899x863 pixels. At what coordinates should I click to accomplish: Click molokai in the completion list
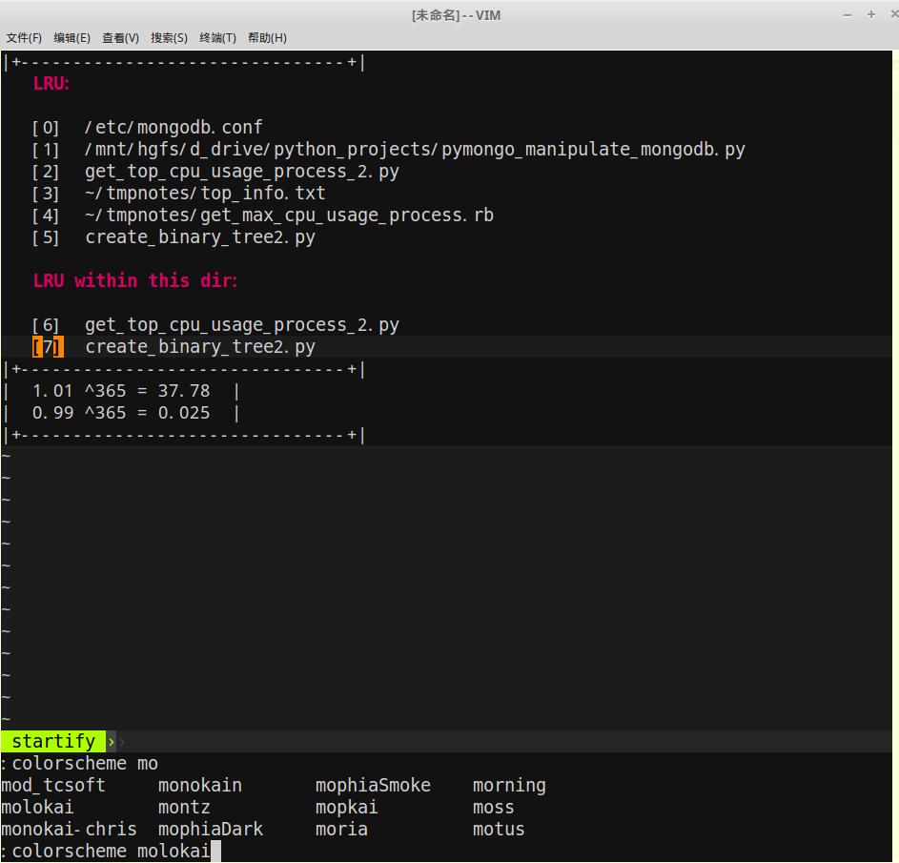pos(37,808)
